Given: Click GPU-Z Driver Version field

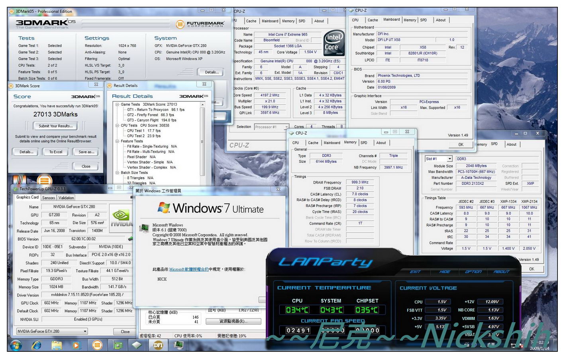Looking at the screenshot, I should pyautogui.click(x=87, y=295).
